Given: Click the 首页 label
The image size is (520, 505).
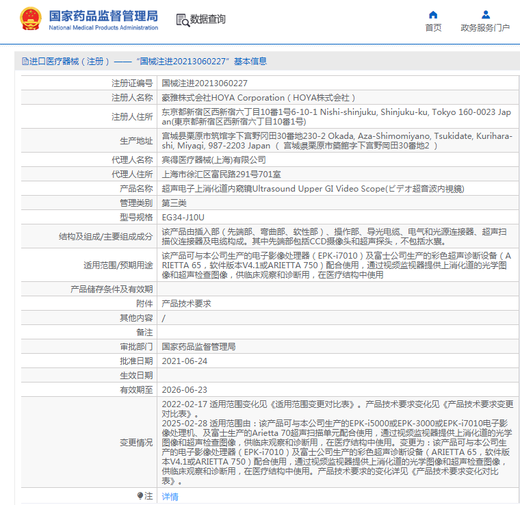Looking at the screenshot, I should point(433,28).
